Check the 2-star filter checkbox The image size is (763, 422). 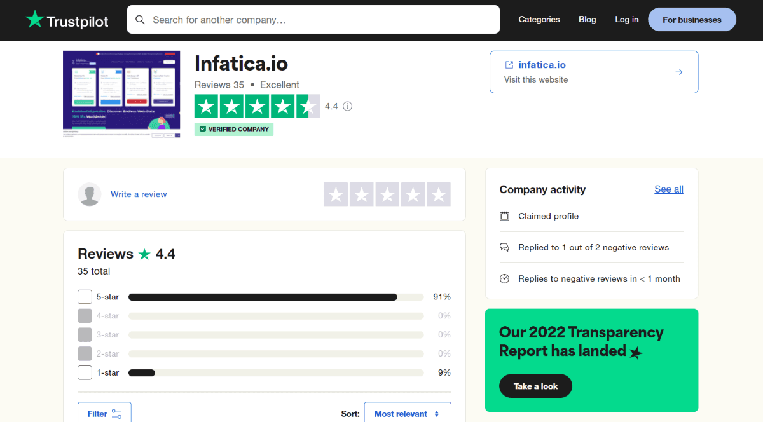coord(85,353)
